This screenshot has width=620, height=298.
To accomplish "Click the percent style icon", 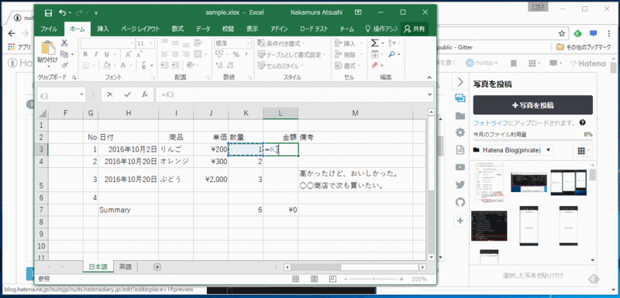I will [x=236, y=54].
